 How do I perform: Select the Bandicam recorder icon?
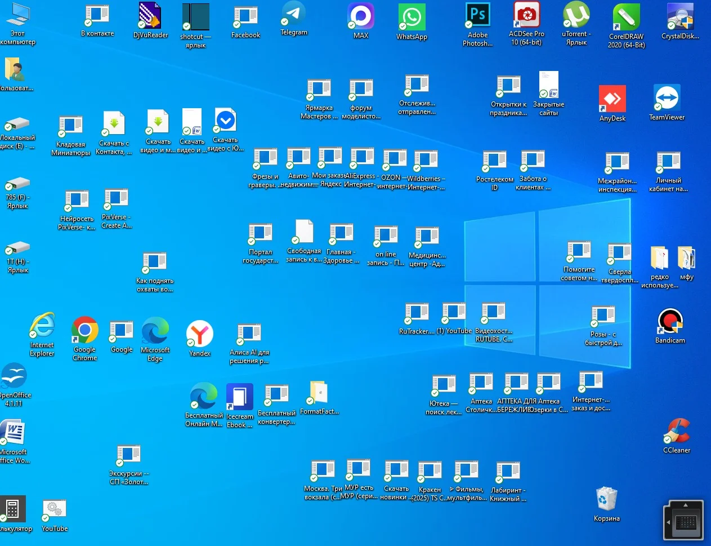click(x=670, y=322)
